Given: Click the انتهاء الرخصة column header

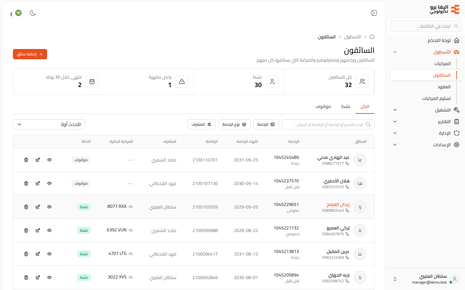Looking at the screenshot, I should coord(247,141).
